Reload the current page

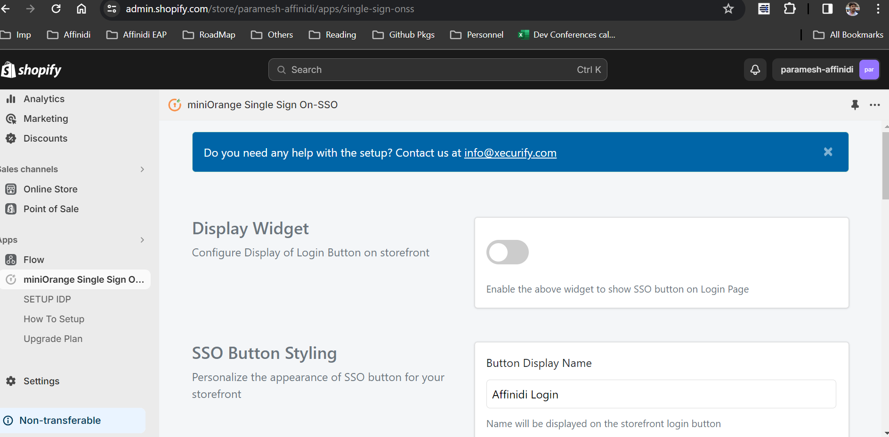tap(56, 9)
